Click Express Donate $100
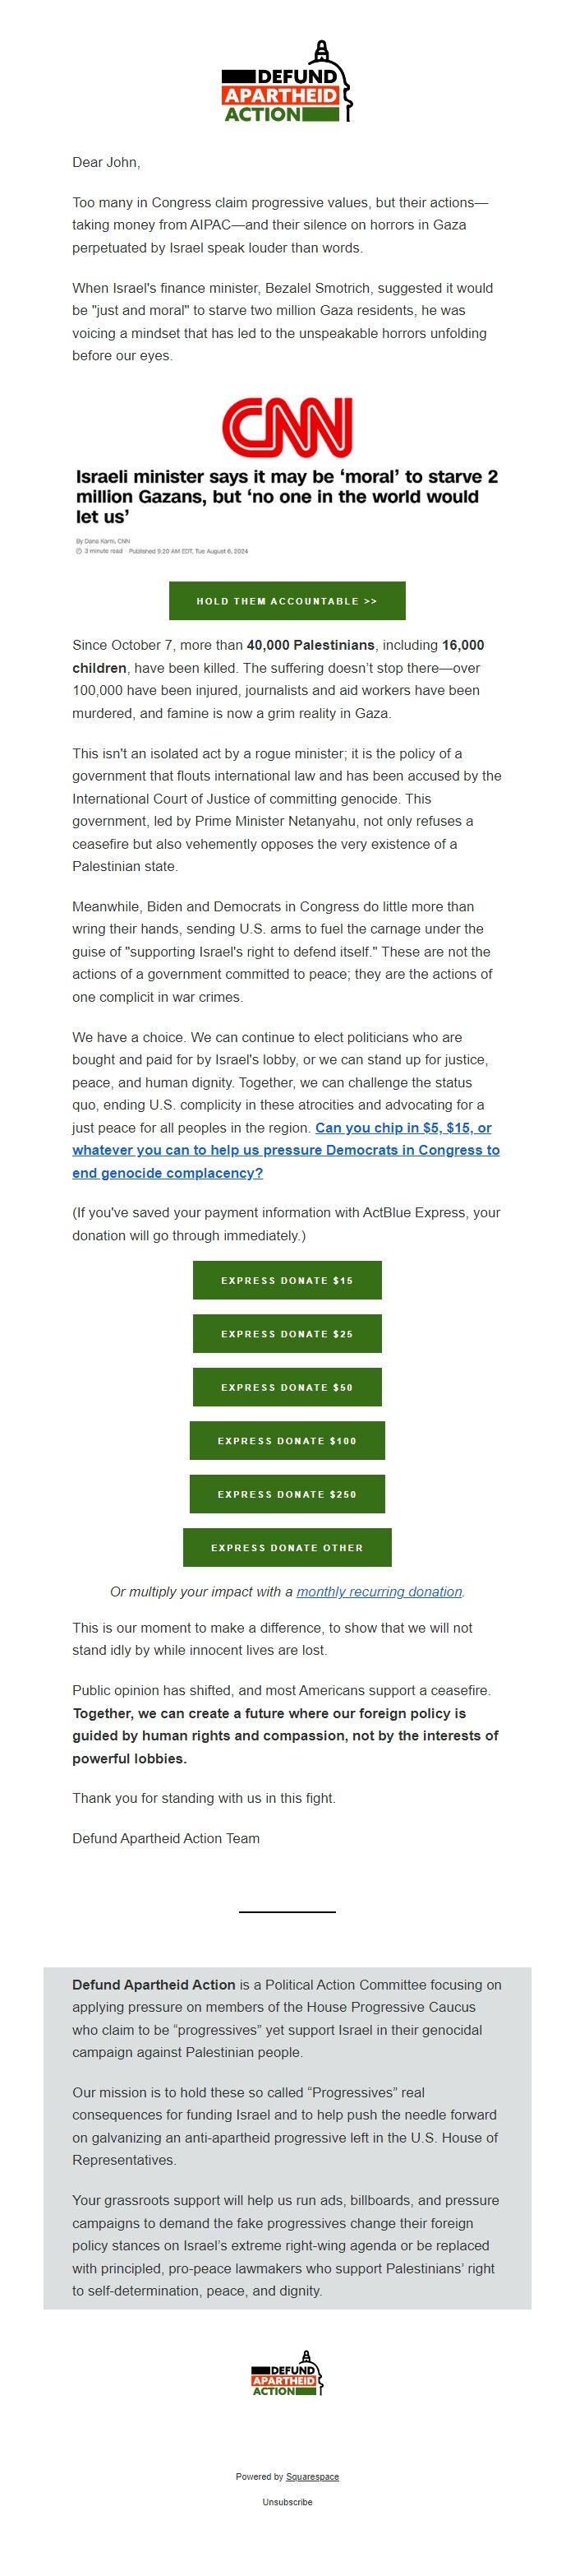This screenshot has height=2576, width=575. 287,1441
